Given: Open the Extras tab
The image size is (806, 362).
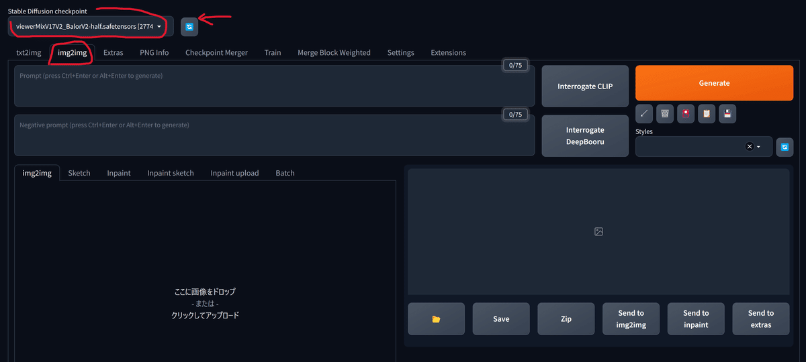Looking at the screenshot, I should point(114,52).
